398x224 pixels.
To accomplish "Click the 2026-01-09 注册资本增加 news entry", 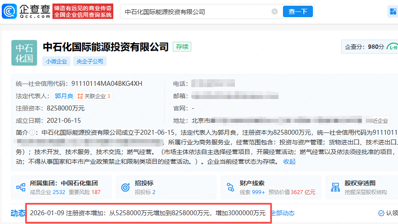I will [148, 213].
